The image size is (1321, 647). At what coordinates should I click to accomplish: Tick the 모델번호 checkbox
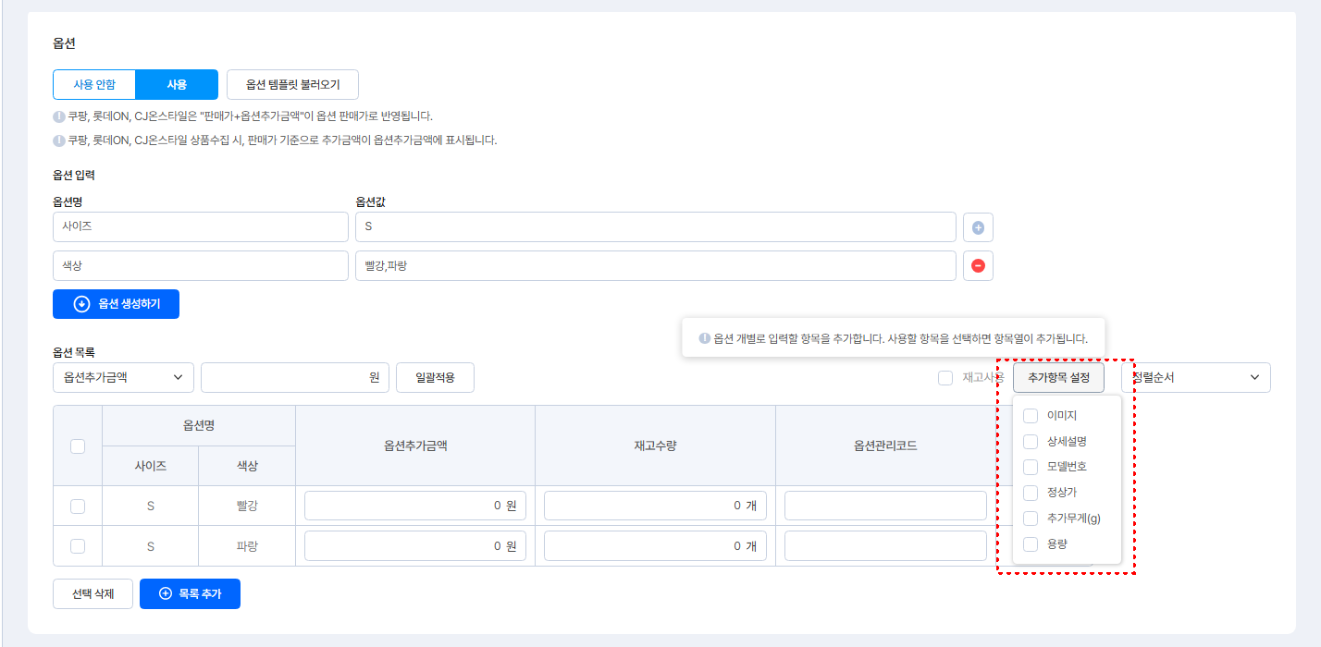pos(1031,467)
